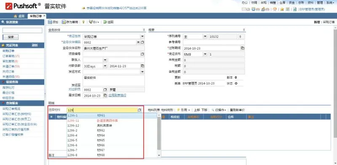Open the 管理 top menu
This screenshot has height=165, width=337.
[320, 3]
